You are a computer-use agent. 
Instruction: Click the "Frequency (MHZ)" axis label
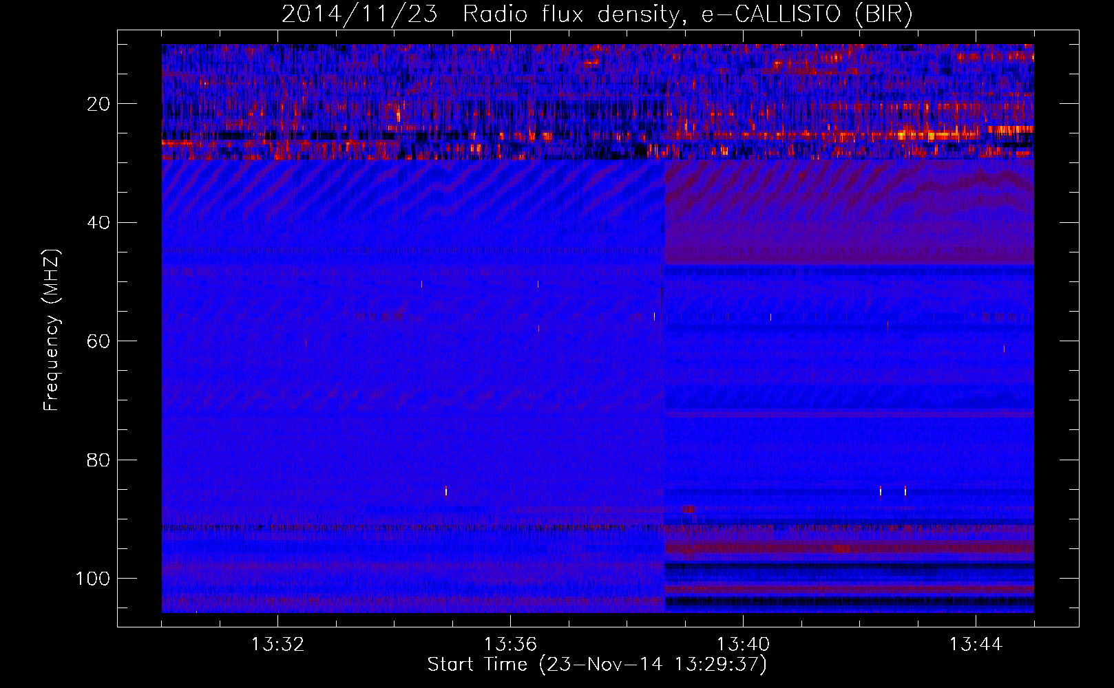click(x=52, y=330)
